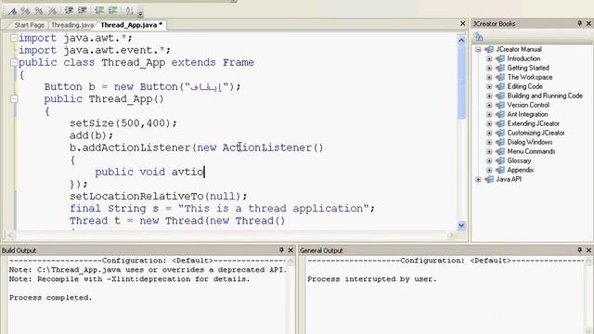Click the green Uncomment Selection icon

(113, 10)
